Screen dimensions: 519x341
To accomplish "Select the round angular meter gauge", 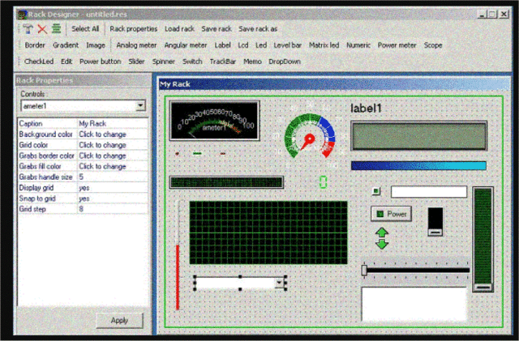I will tap(309, 135).
